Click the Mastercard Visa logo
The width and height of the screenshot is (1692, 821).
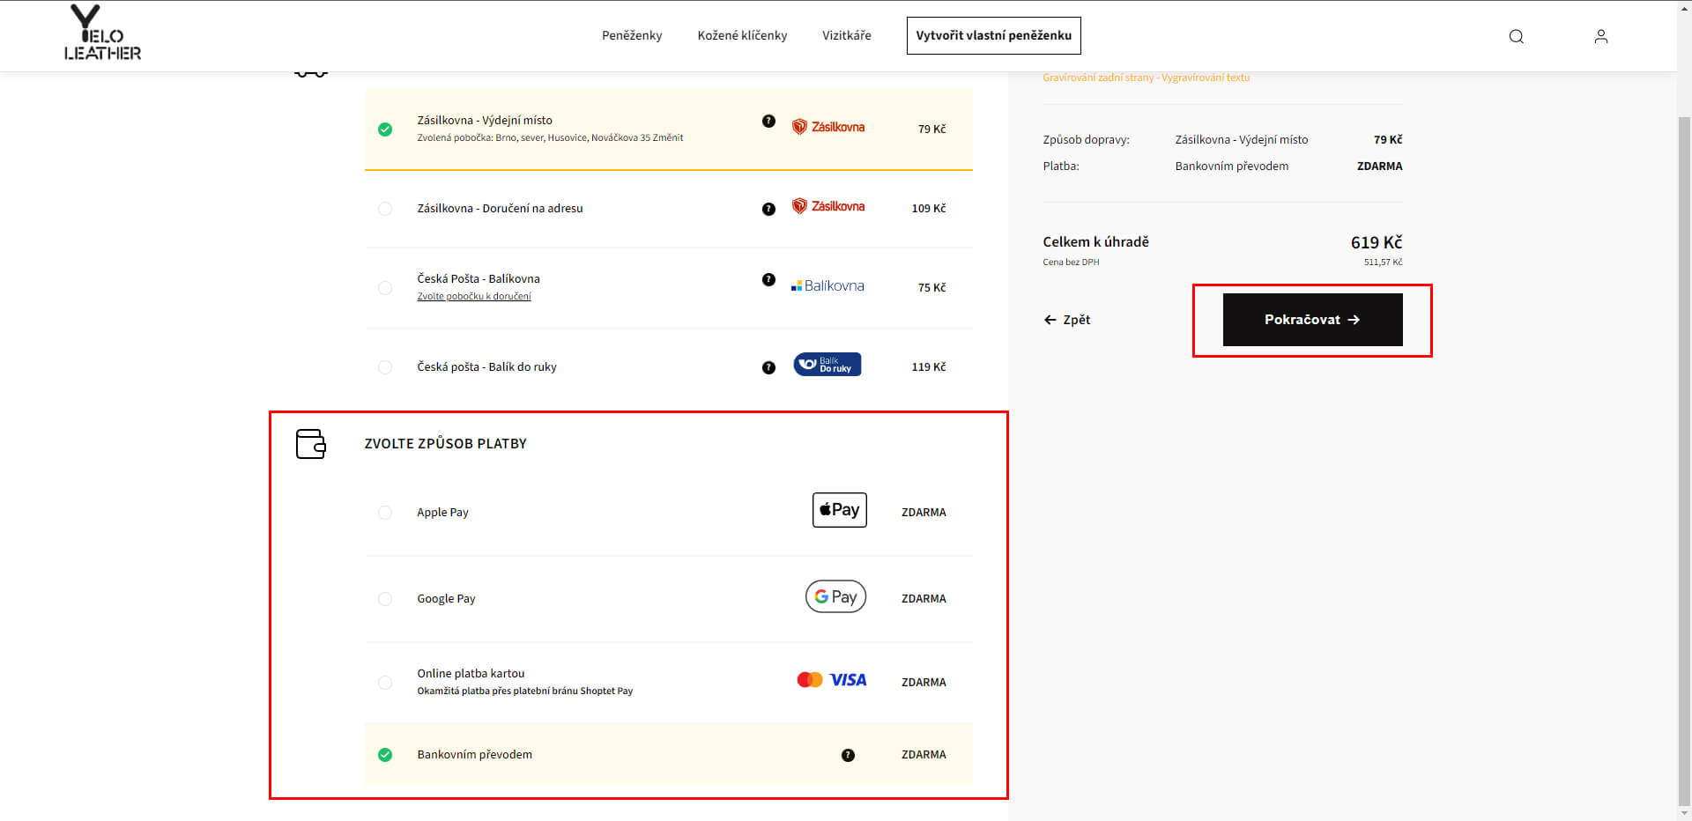831,680
